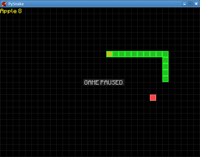Click the green segment right of yellow head

coord(116,54)
